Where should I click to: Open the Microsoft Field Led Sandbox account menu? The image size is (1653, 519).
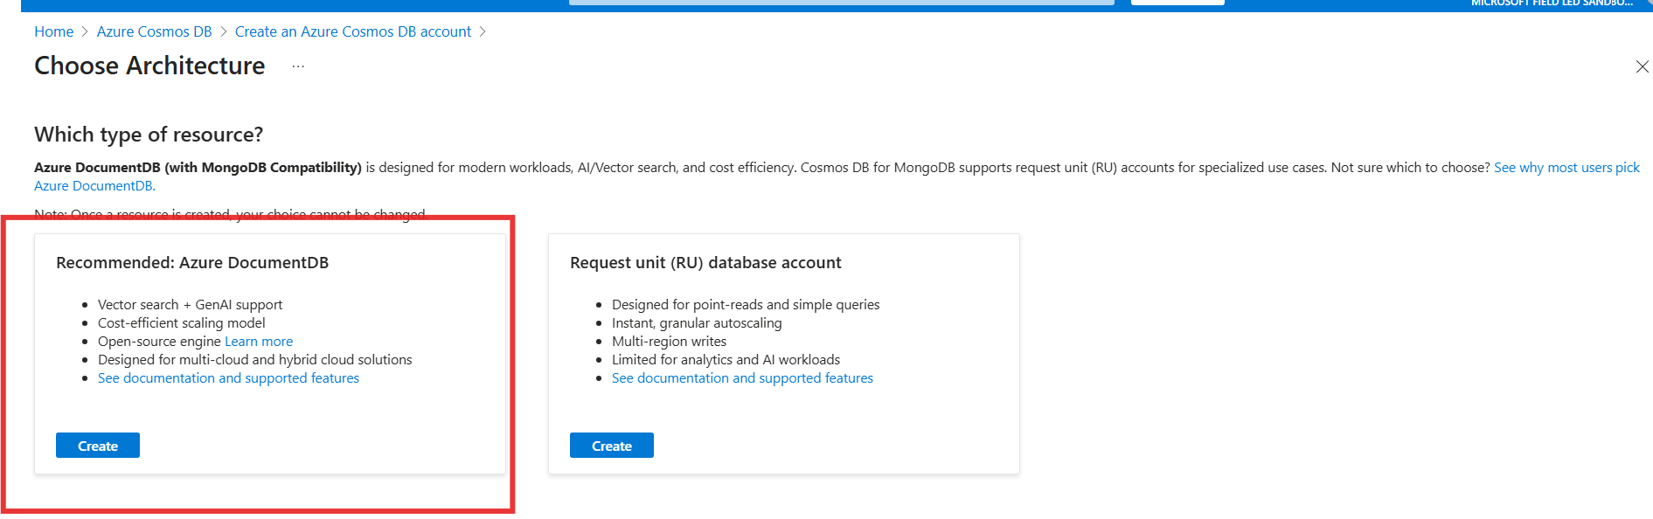[x=1551, y=3]
